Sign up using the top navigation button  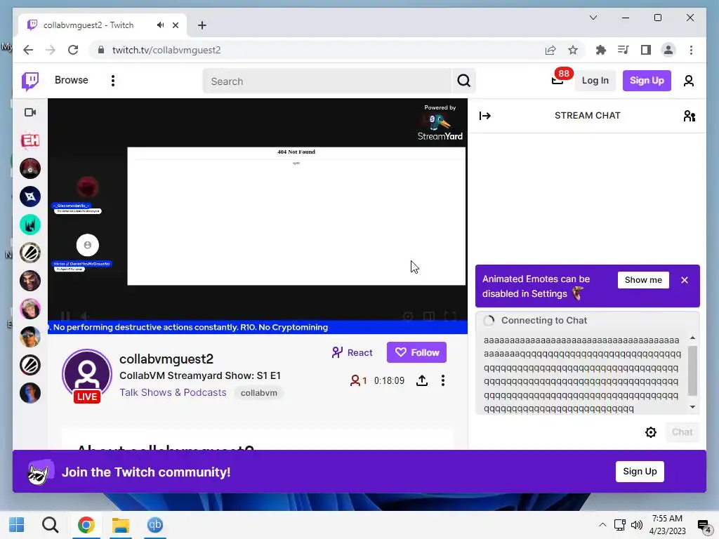coord(647,81)
